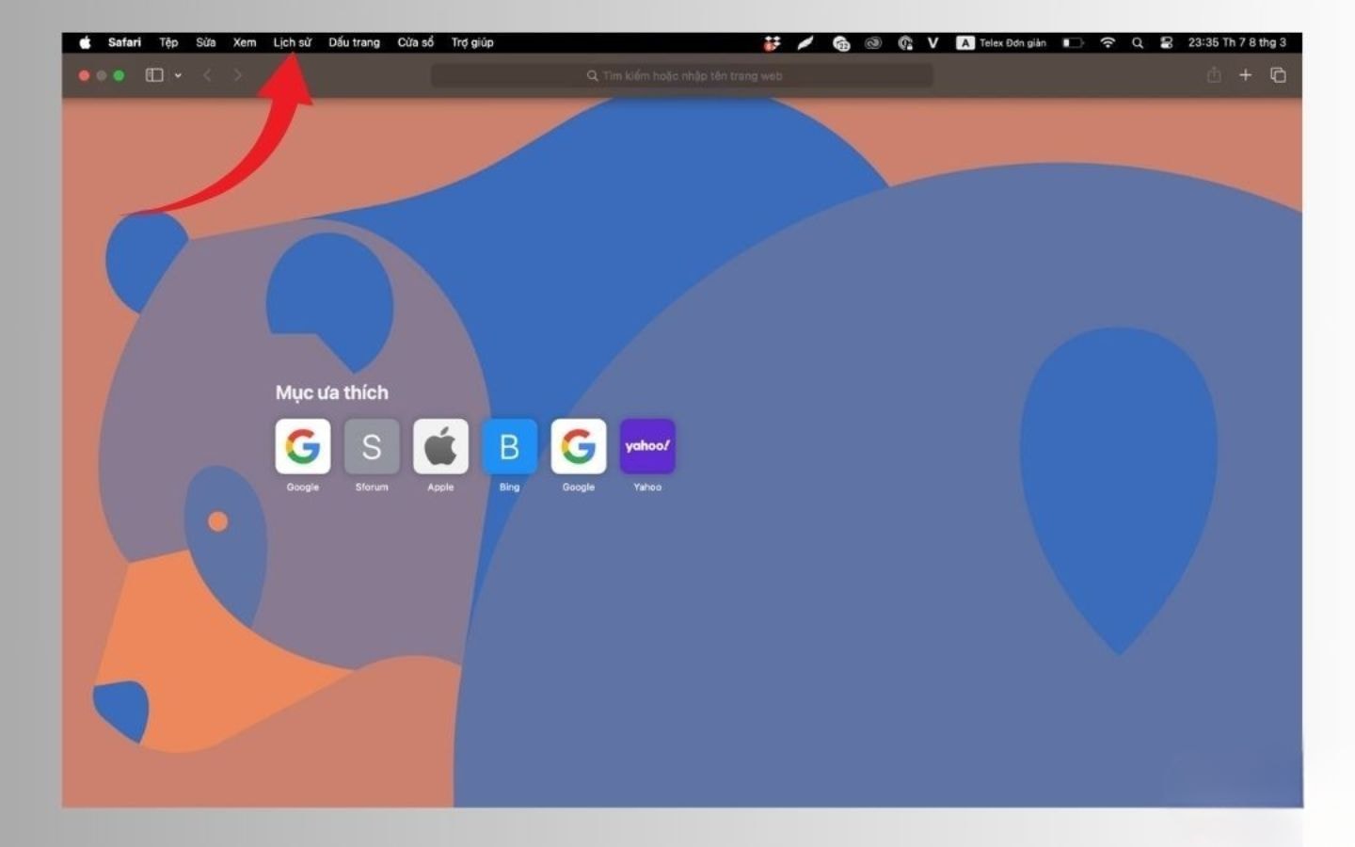Open the Dấu trang menu

(x=354, y=42)
